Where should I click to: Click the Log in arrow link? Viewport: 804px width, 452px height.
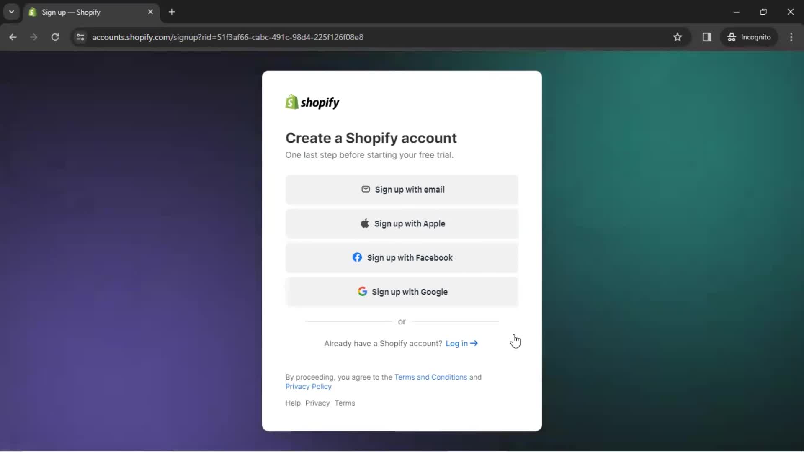tap(461, 343)
